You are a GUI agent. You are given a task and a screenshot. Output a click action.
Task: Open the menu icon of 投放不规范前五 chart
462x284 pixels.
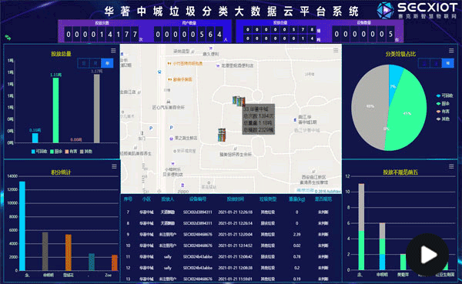point(451,166)
